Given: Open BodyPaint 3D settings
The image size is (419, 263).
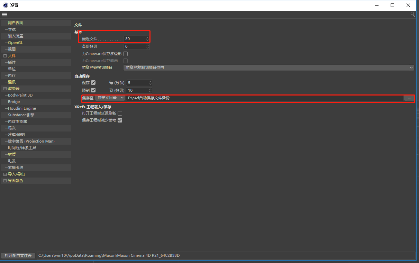Looking at the screenshot, I should pyautogui.click(x=20, y=95).
